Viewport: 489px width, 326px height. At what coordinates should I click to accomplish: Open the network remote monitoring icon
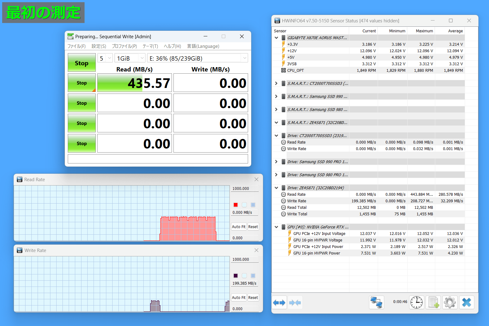376,302
